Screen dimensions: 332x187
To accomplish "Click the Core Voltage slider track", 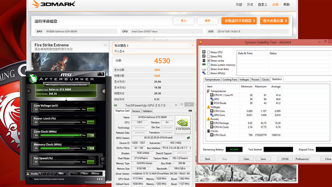I will tap(60, 110).
